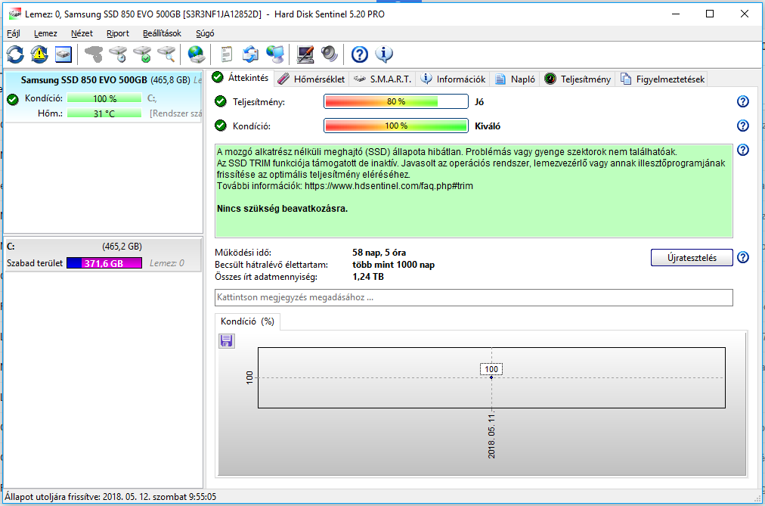Open the Súgó menu
765x506 pixels.
point(205,33)
